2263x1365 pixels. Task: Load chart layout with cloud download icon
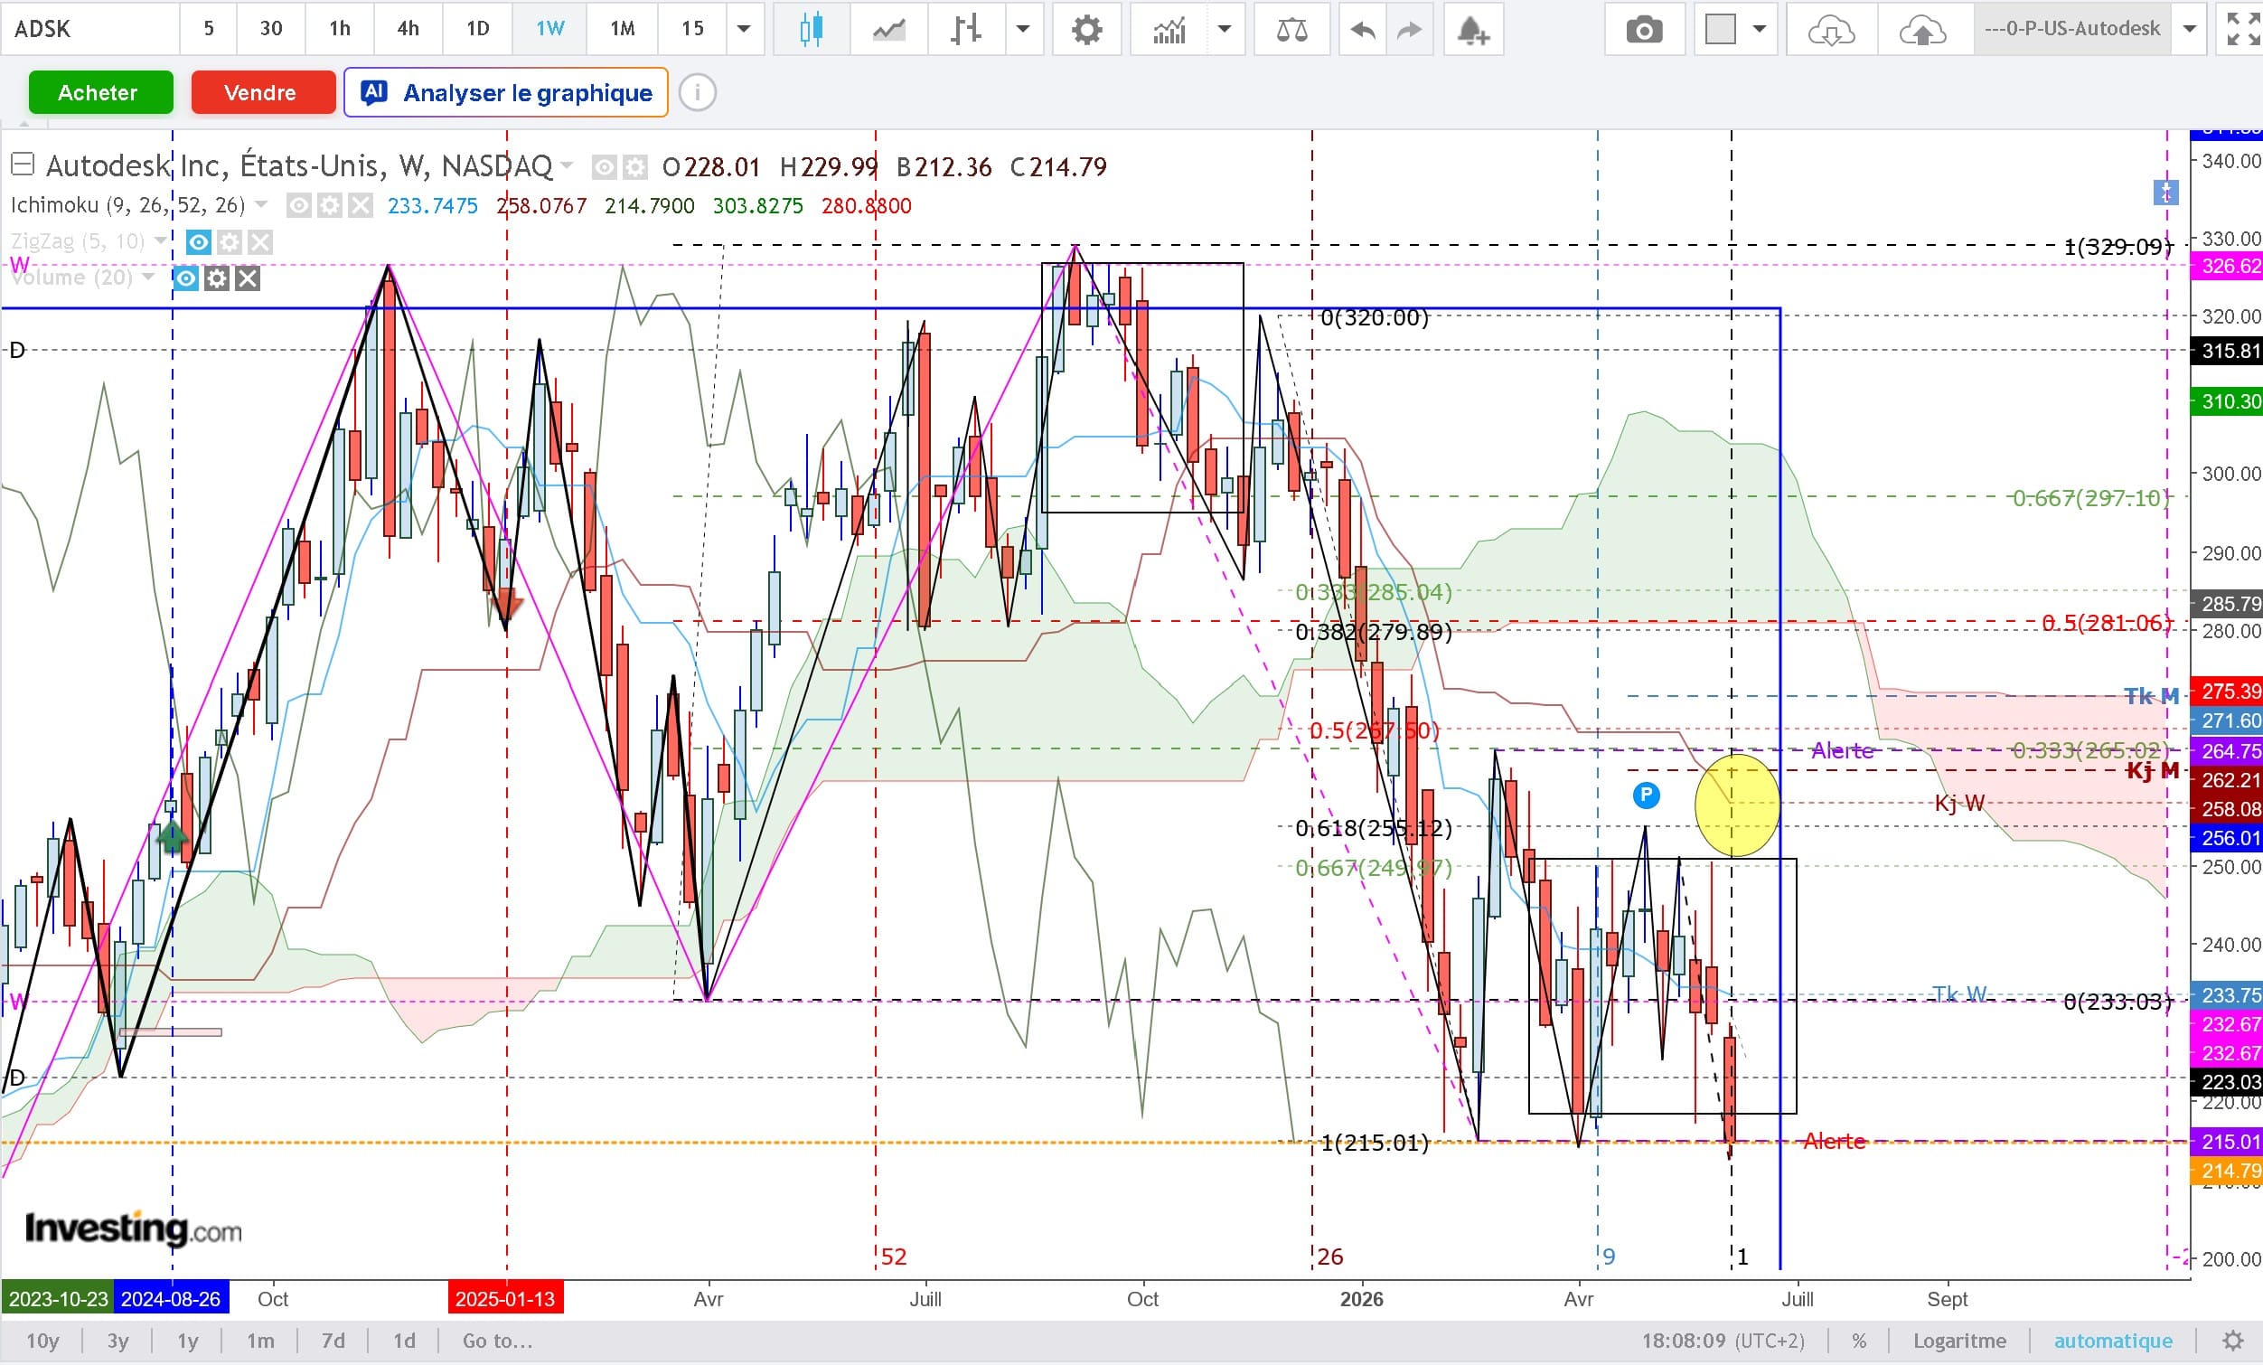(1830, 30)
